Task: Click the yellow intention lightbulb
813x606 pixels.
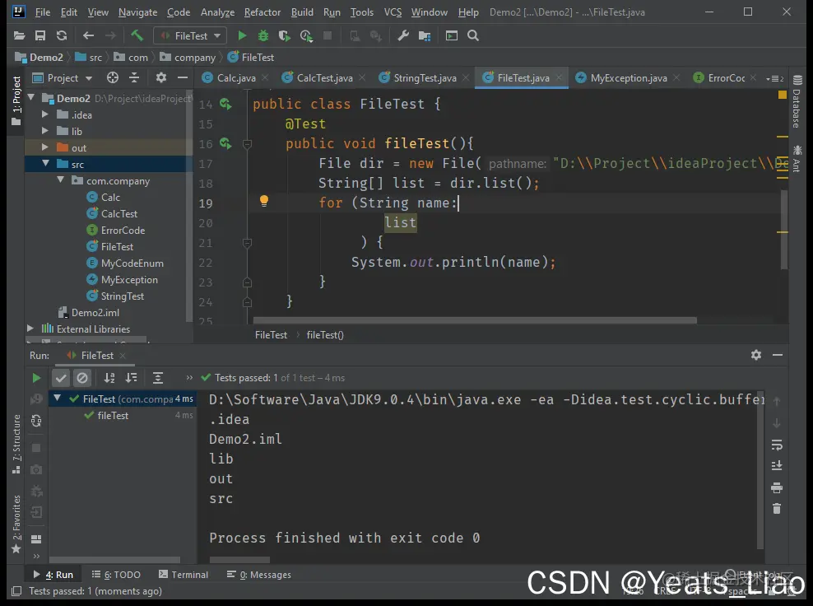Action: (264, 201)
